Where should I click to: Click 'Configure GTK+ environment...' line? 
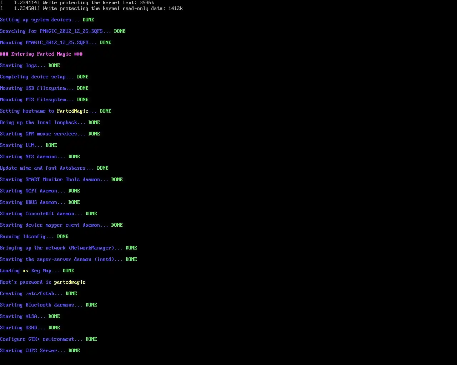point(49,339)
